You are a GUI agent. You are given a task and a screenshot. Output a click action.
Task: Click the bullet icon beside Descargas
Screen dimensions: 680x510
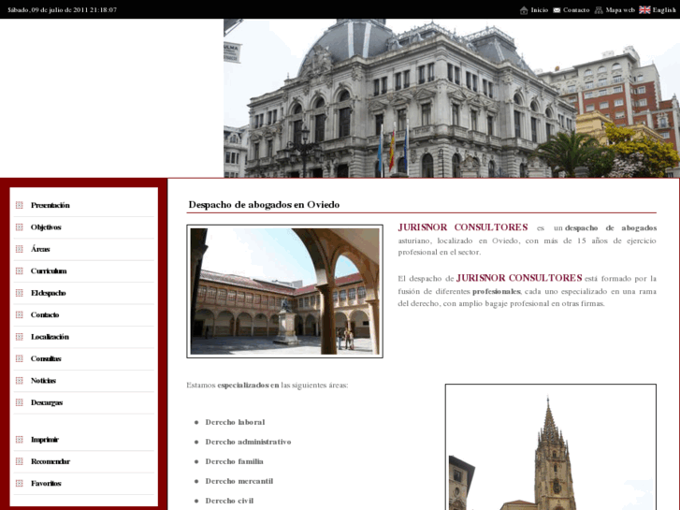click(19, 402)
